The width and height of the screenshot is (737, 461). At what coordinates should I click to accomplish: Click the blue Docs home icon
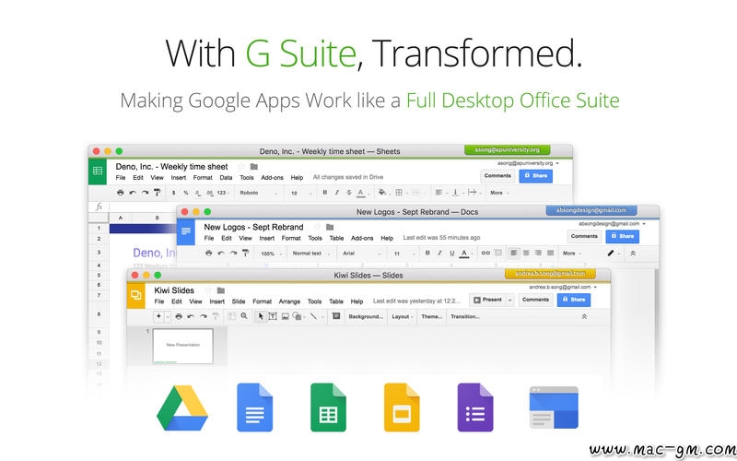[186, 231]
